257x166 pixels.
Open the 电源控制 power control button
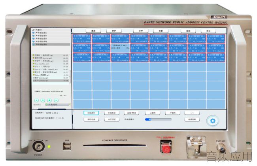[192, 119]
